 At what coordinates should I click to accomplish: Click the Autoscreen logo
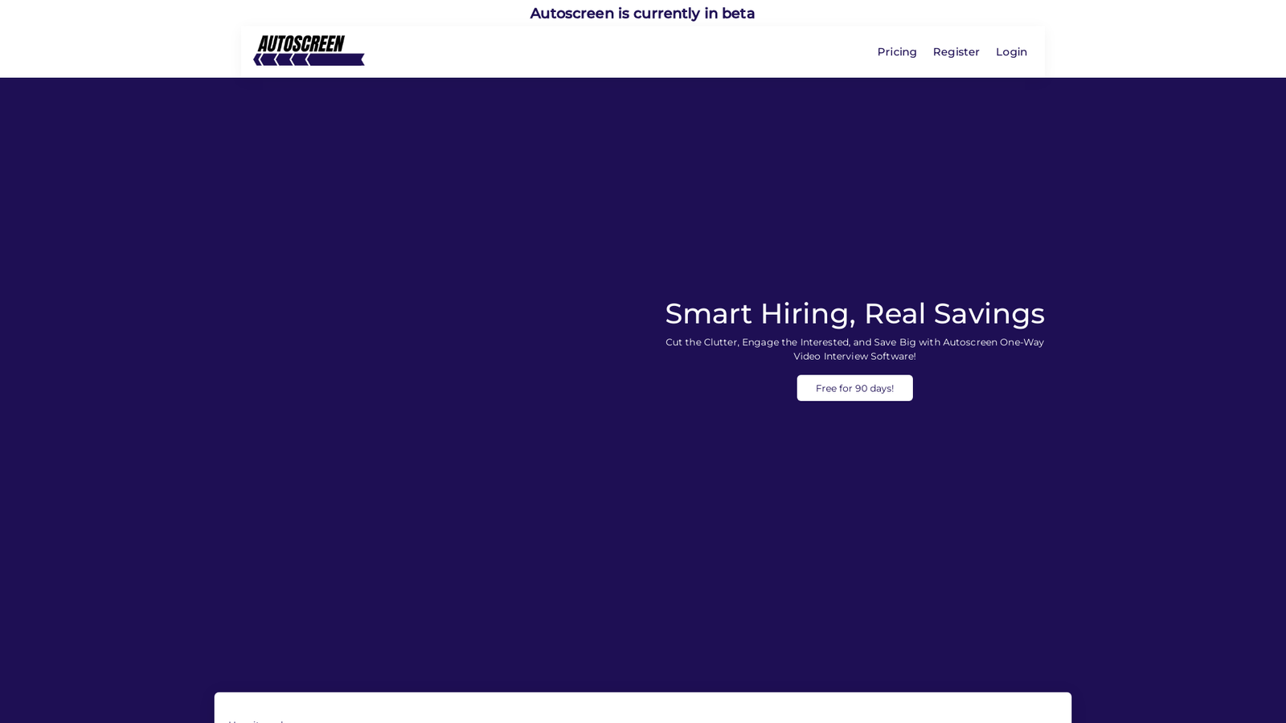pos(309,51)
